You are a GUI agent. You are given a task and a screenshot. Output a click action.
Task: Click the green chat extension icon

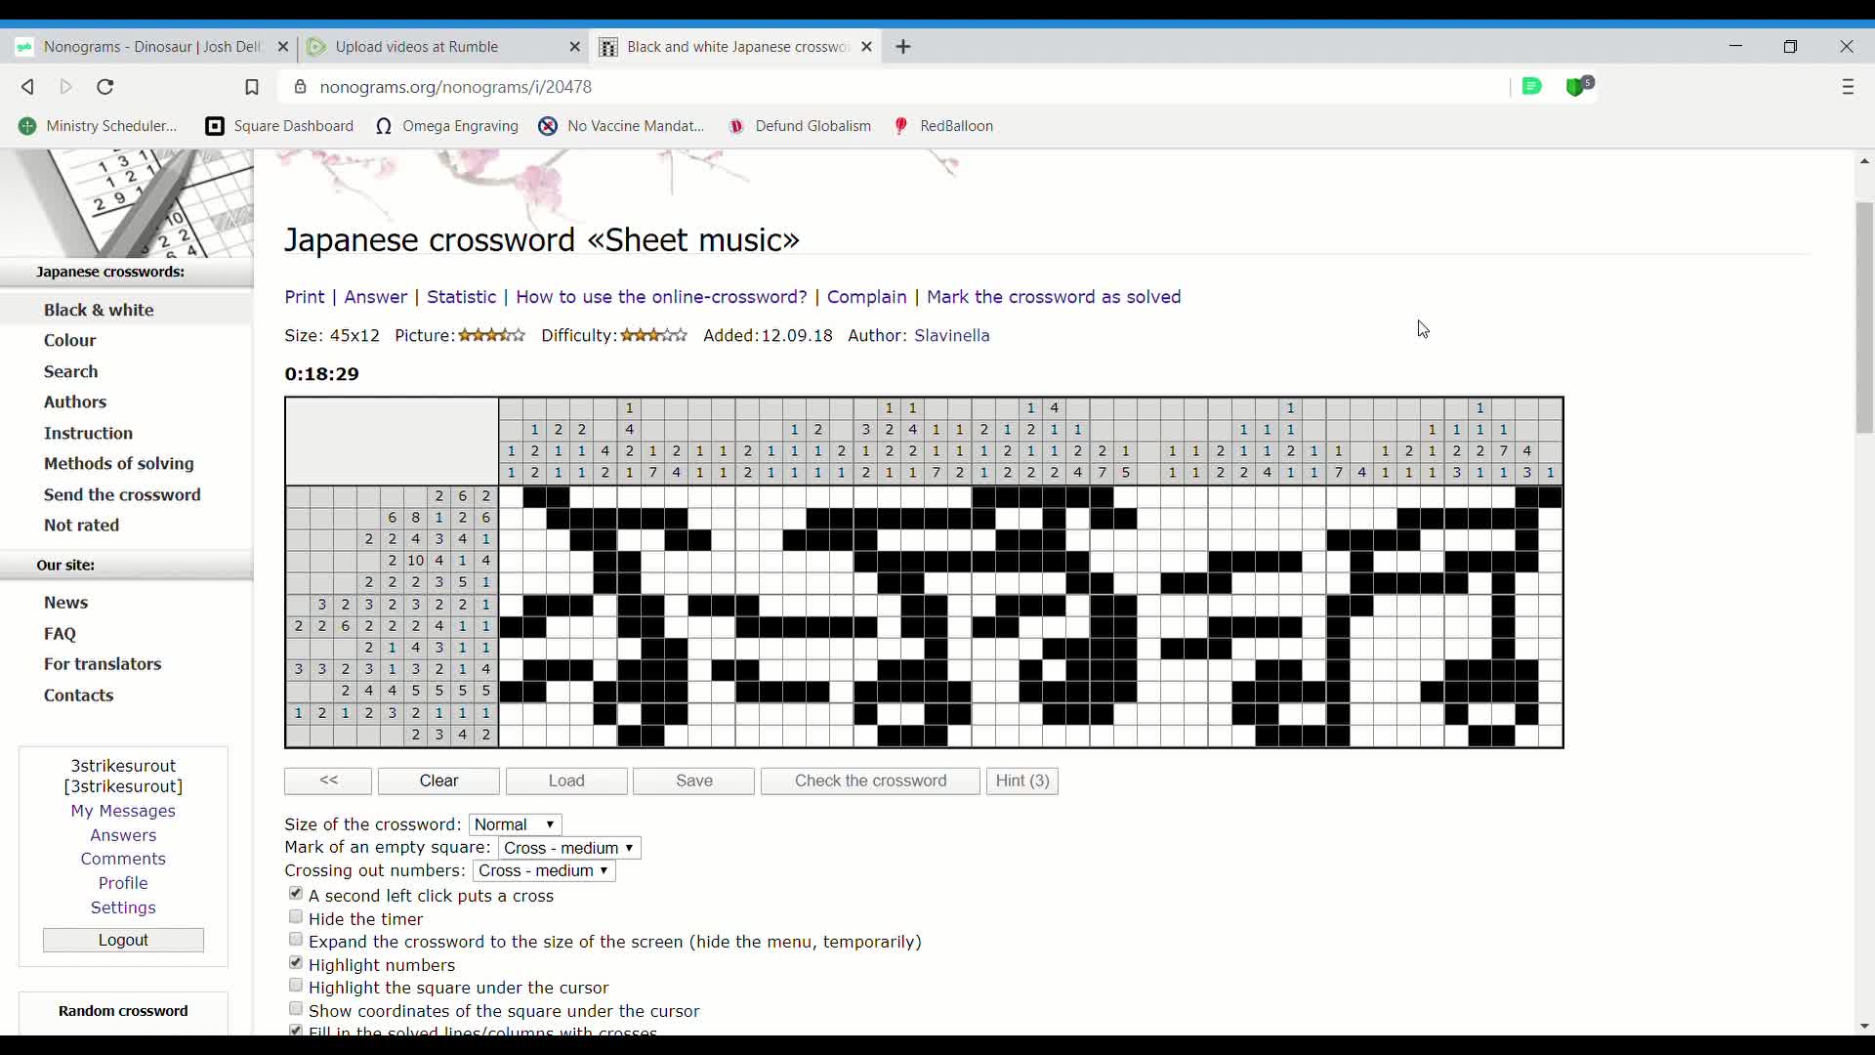(x=1531, y=86)
